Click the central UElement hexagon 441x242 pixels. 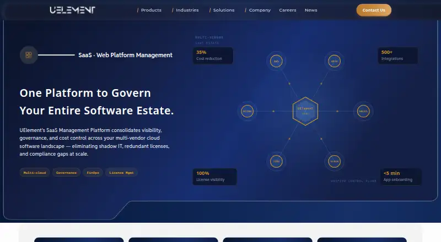pos(305,111)
